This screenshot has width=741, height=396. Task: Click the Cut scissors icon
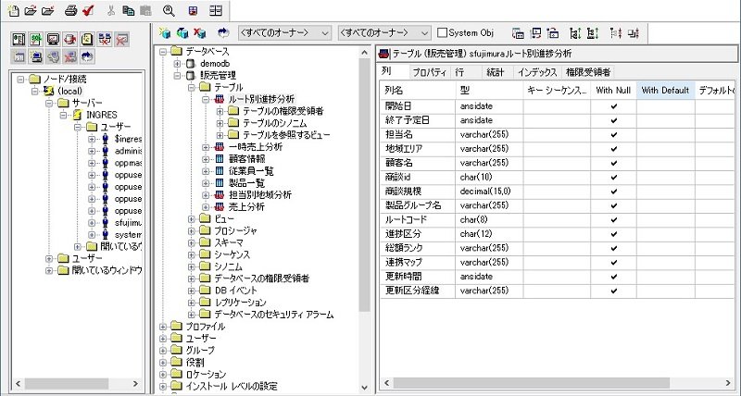(x=111, y=10)
